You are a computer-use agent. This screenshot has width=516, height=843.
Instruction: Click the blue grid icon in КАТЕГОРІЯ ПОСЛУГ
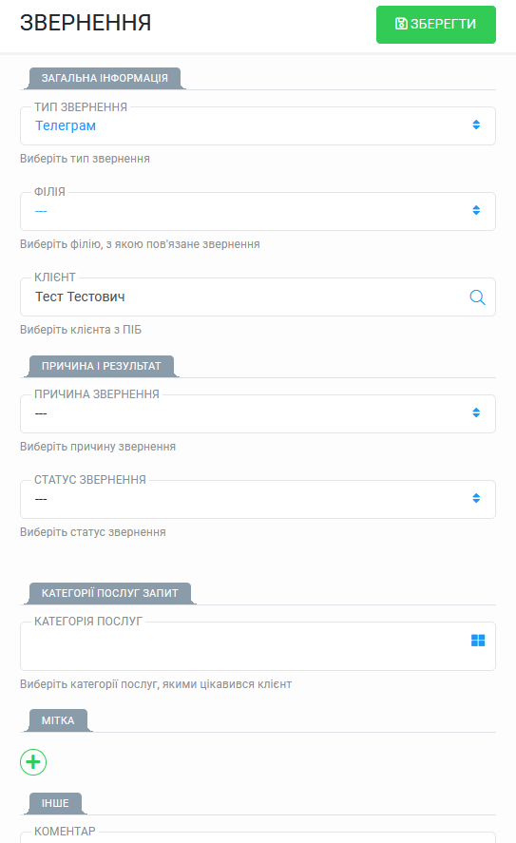pyautogui.click(x=478, y=641)
